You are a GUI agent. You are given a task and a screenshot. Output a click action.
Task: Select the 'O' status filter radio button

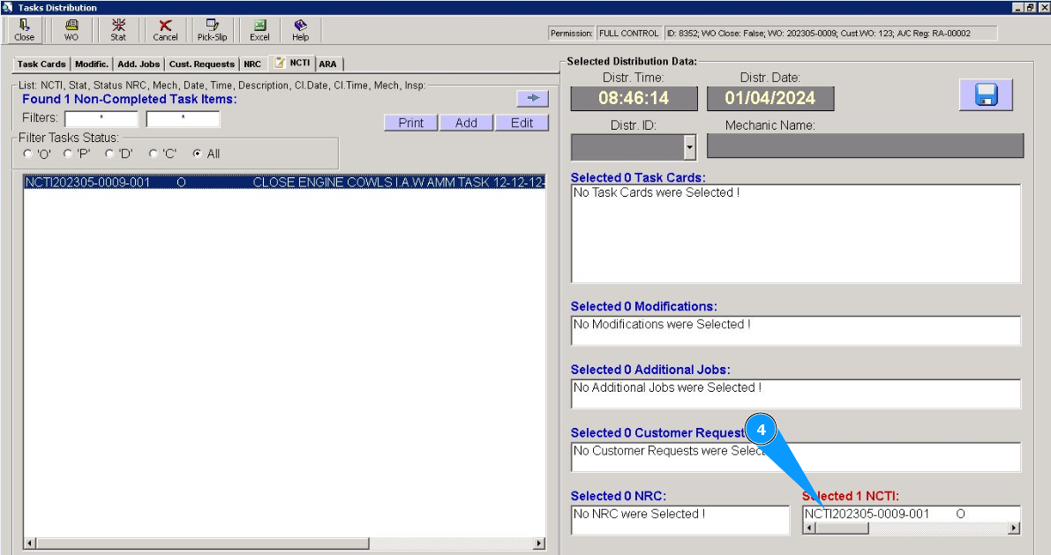pyautogui.click(x=27, y=154)
